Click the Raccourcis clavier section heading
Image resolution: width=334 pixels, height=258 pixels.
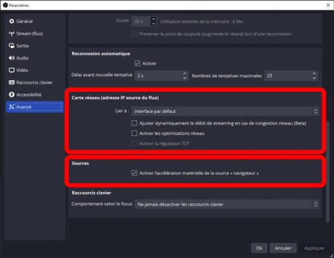[x=92, y=193]
